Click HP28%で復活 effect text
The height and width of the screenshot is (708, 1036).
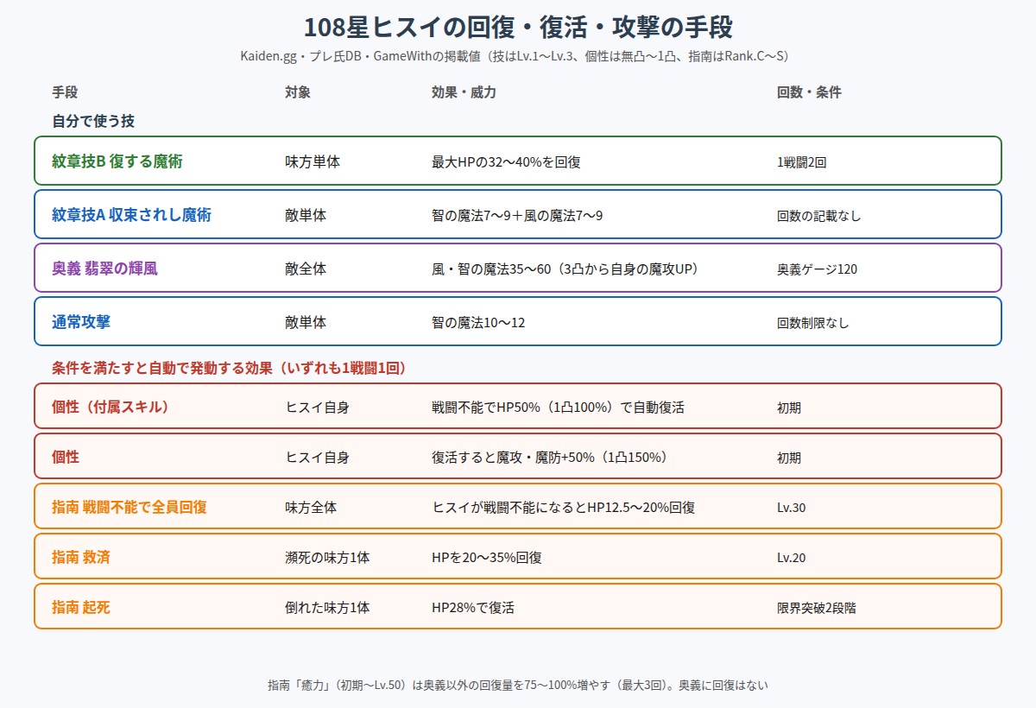click(x=473, y=607)
